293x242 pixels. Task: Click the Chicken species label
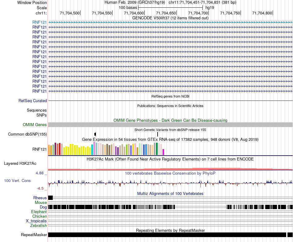point(39,216)
